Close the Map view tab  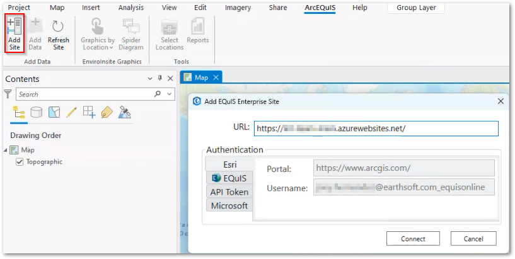coord(216,78)
